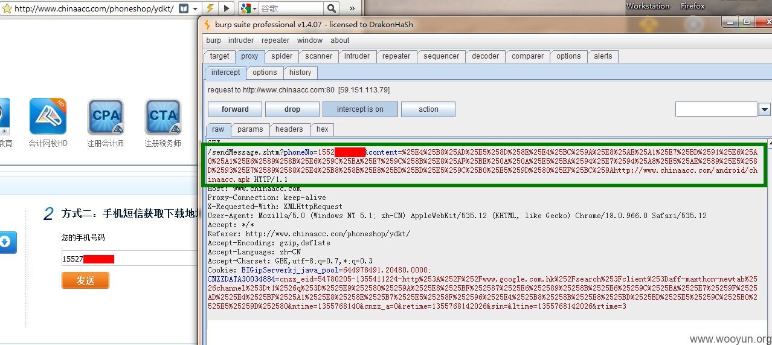The image size is (772, 345).
Task: Switch to the comparer tab
Action: [x=528, y=56]
